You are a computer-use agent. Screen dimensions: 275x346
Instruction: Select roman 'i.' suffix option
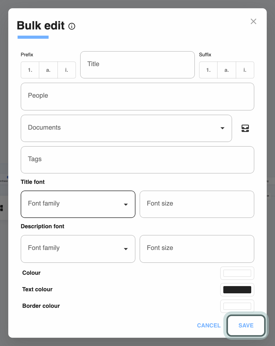[245, 70]
